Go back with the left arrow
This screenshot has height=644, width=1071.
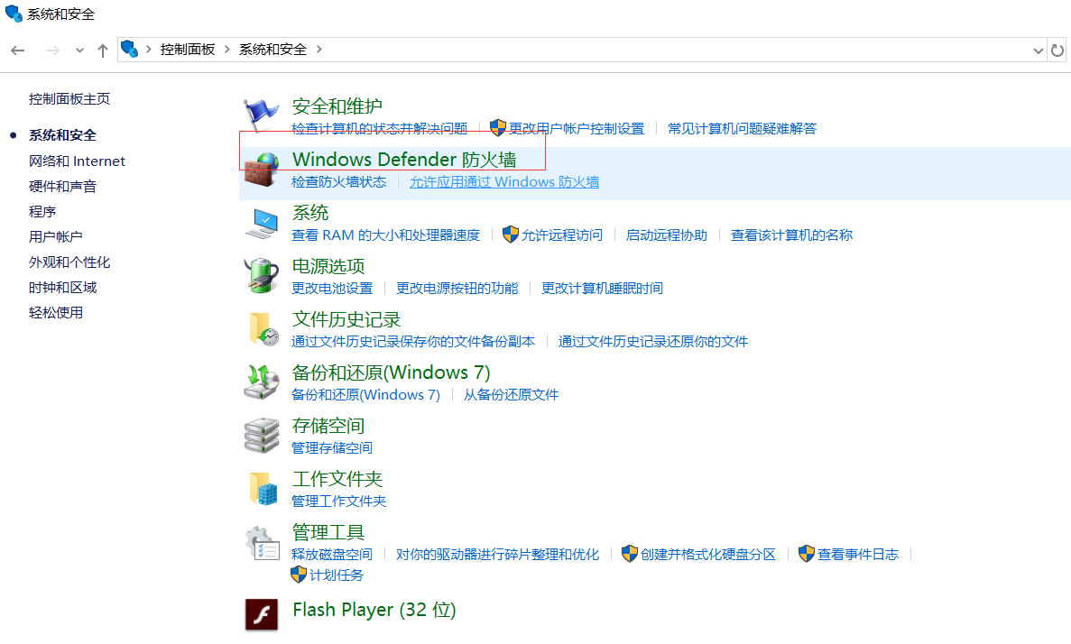18,50
